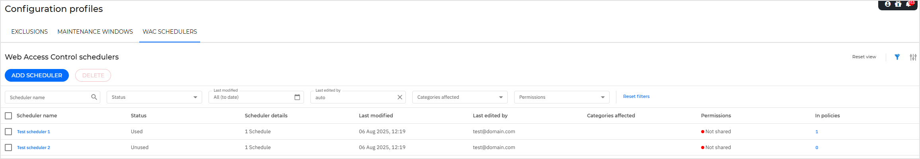Screen dimensions: 920x159
Task: Switch to the Maintenance Windows tab
Action: click(x=95, y=32)
